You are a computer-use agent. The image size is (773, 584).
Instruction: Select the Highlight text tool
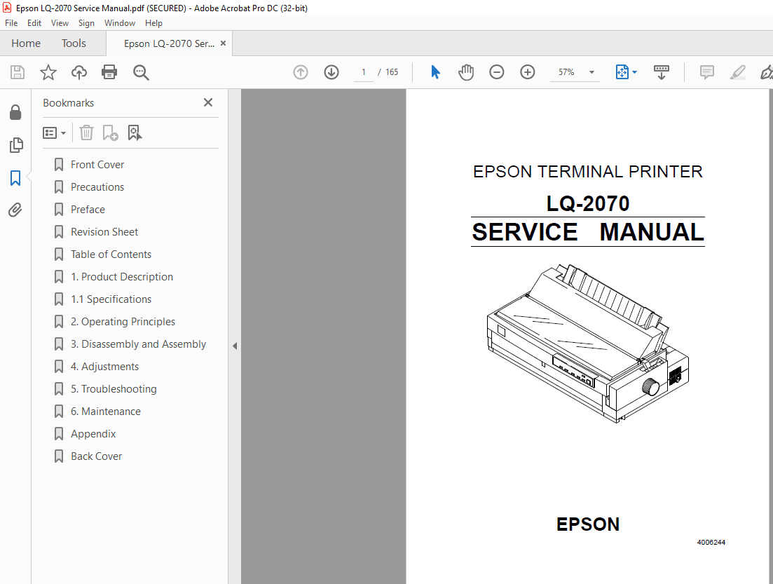[x=737, y=72]
